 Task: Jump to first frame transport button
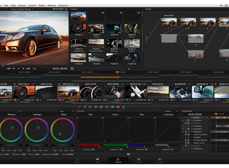point(9,68)
